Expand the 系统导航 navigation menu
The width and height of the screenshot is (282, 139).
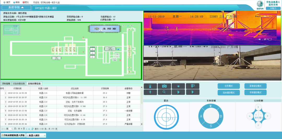coord(16,8)
